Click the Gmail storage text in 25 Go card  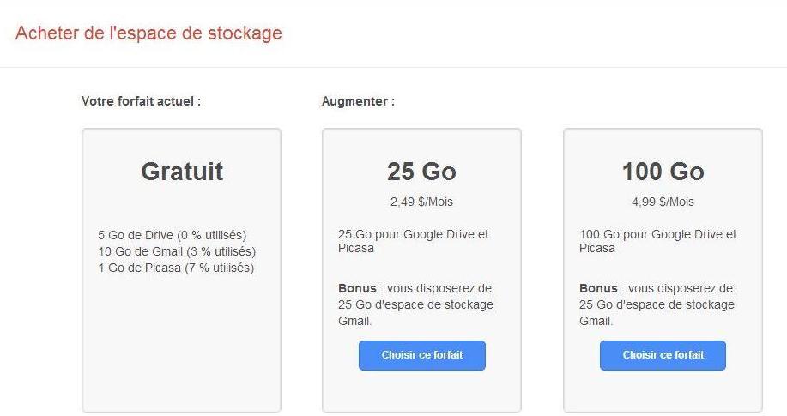click(x=415, y=305)
